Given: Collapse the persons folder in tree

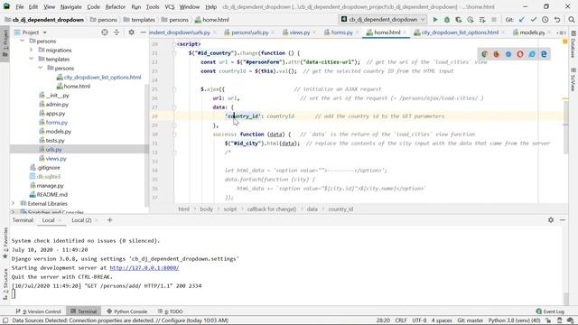Looking at the screenshot, I should [x=22, y=41].
